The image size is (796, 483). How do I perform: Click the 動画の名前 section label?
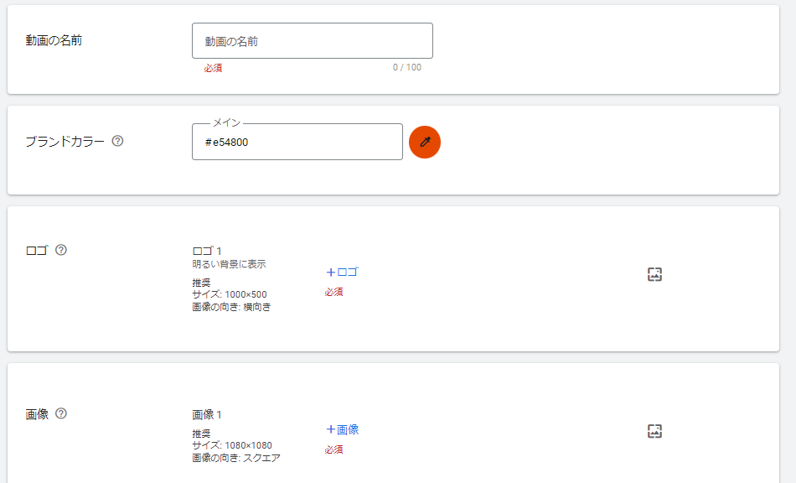click(54, 40)
